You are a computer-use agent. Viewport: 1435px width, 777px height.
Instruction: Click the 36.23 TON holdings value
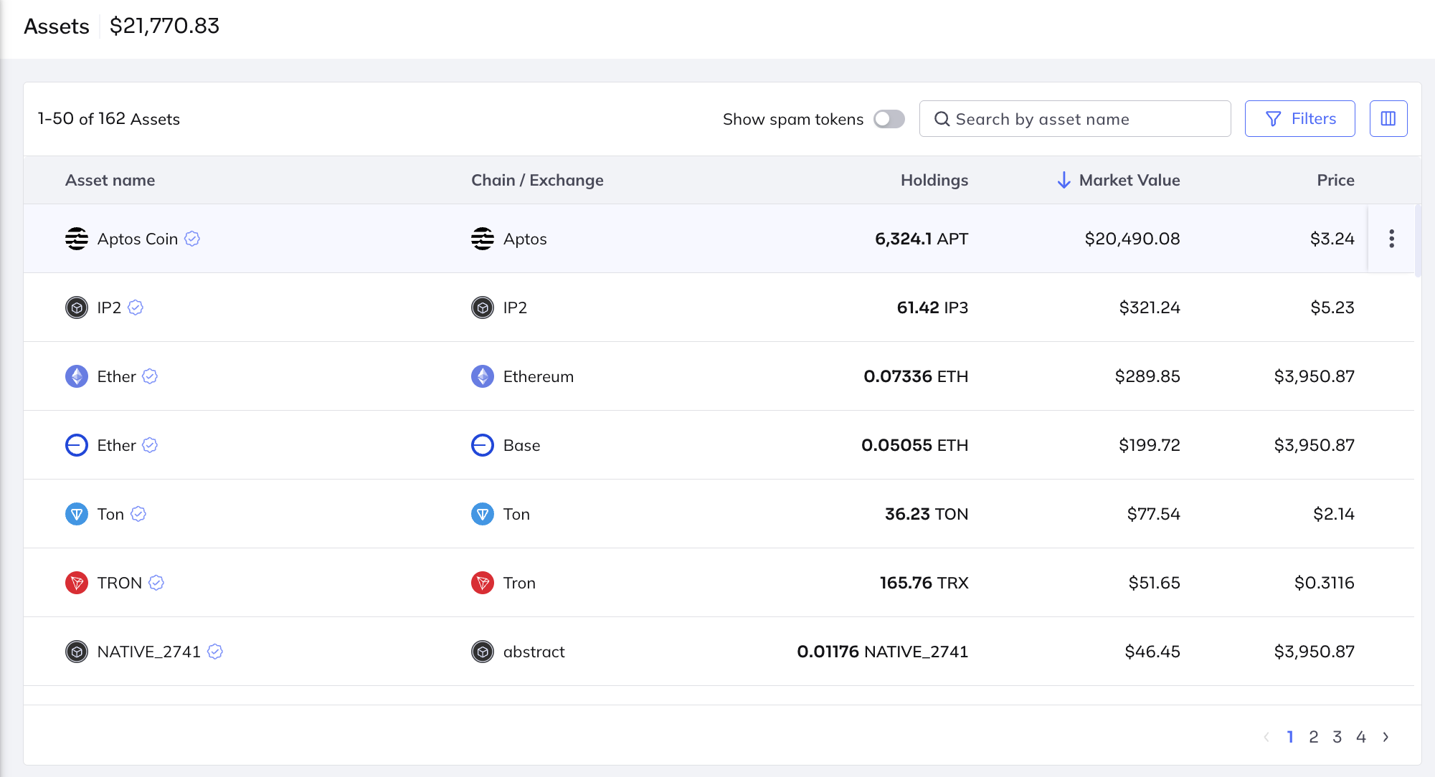point(927,514)
